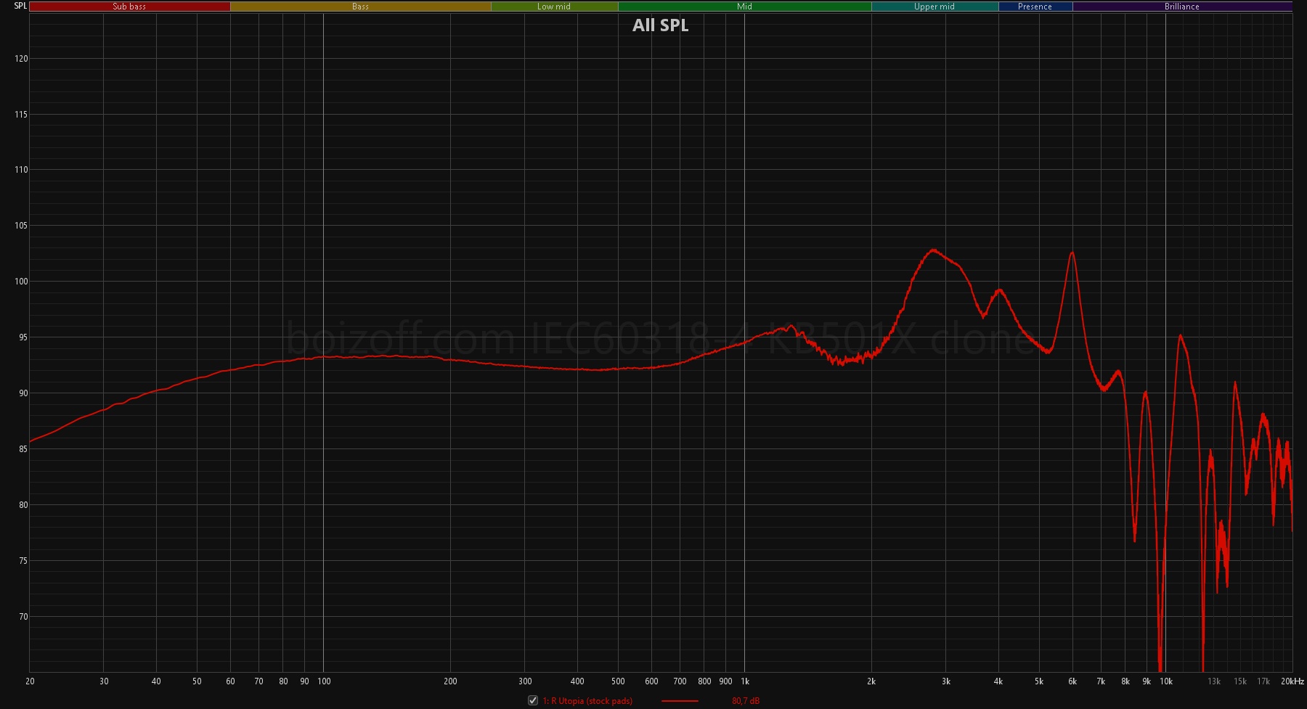Image resolution: width=1307 pixels, height=709 pixels.
Task: Click the 100 Hz frequency axis label
Action: [x=324, y=681]
